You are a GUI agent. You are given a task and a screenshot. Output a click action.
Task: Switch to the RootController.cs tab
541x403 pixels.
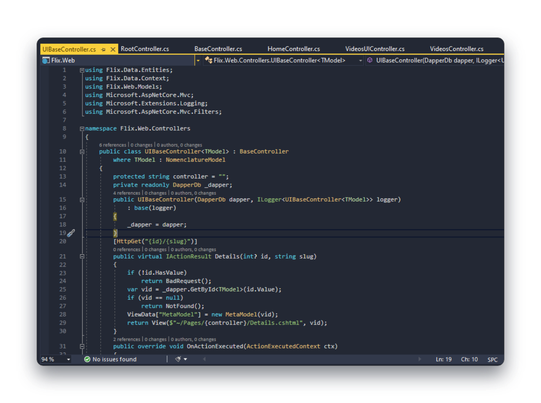click(145, 49)
